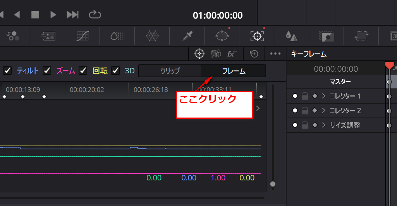Screen dimensions: 397x206
Task: Click the tracker graph vertical zoom slider
Action: click(273, 184)
